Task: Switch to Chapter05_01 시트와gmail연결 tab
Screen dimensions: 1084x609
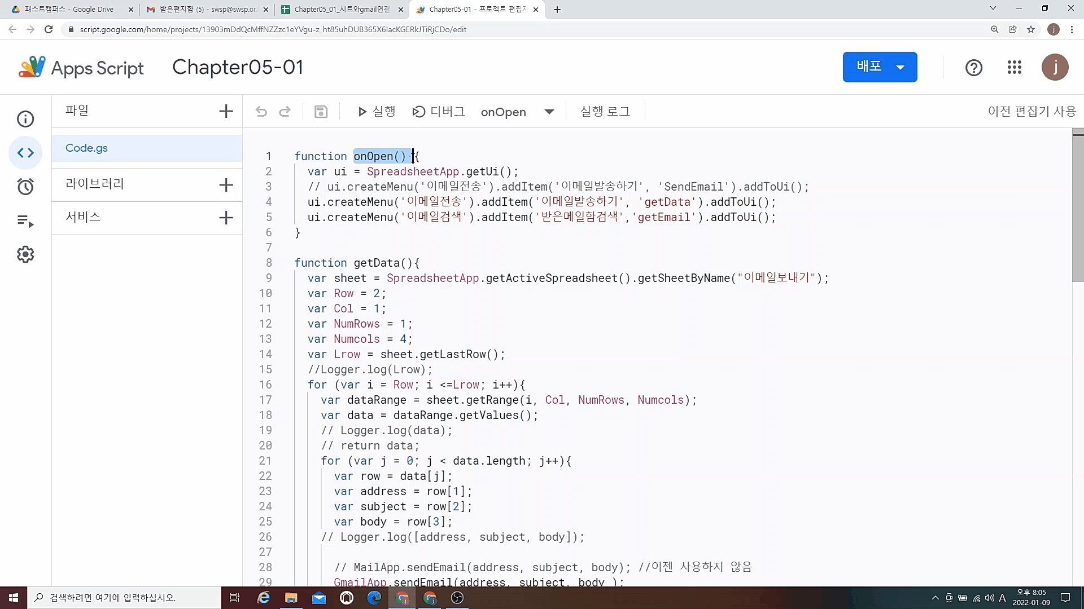Action: click(x=343, y=9)
